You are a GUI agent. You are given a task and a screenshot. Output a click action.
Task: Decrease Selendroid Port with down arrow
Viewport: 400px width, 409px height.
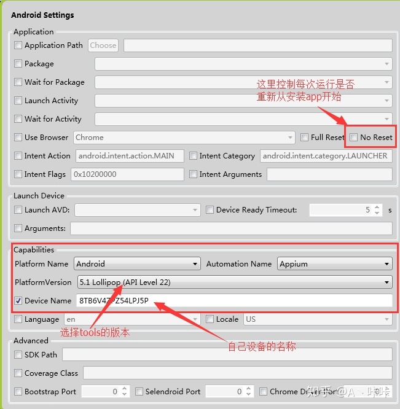pos(248,394)
